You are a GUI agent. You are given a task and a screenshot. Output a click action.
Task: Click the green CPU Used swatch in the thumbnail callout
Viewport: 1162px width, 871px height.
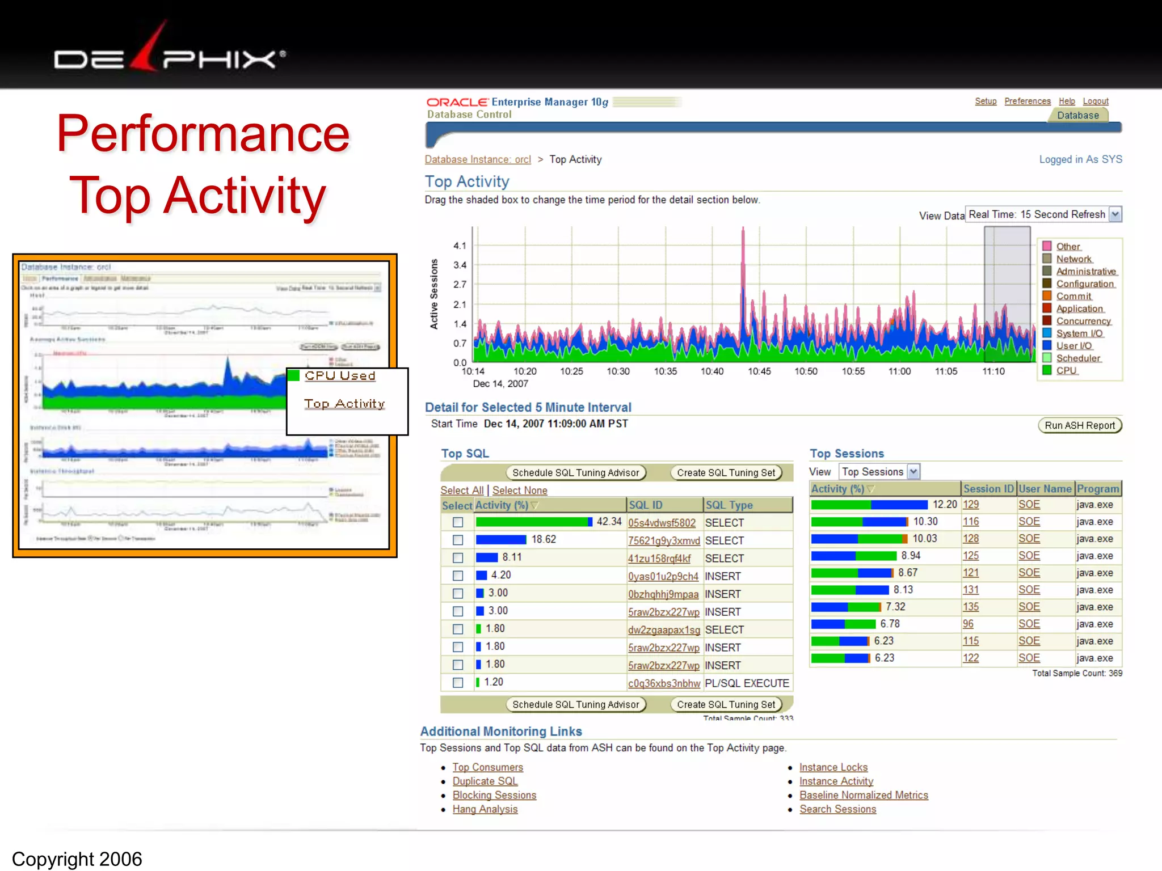click(293, 375)
